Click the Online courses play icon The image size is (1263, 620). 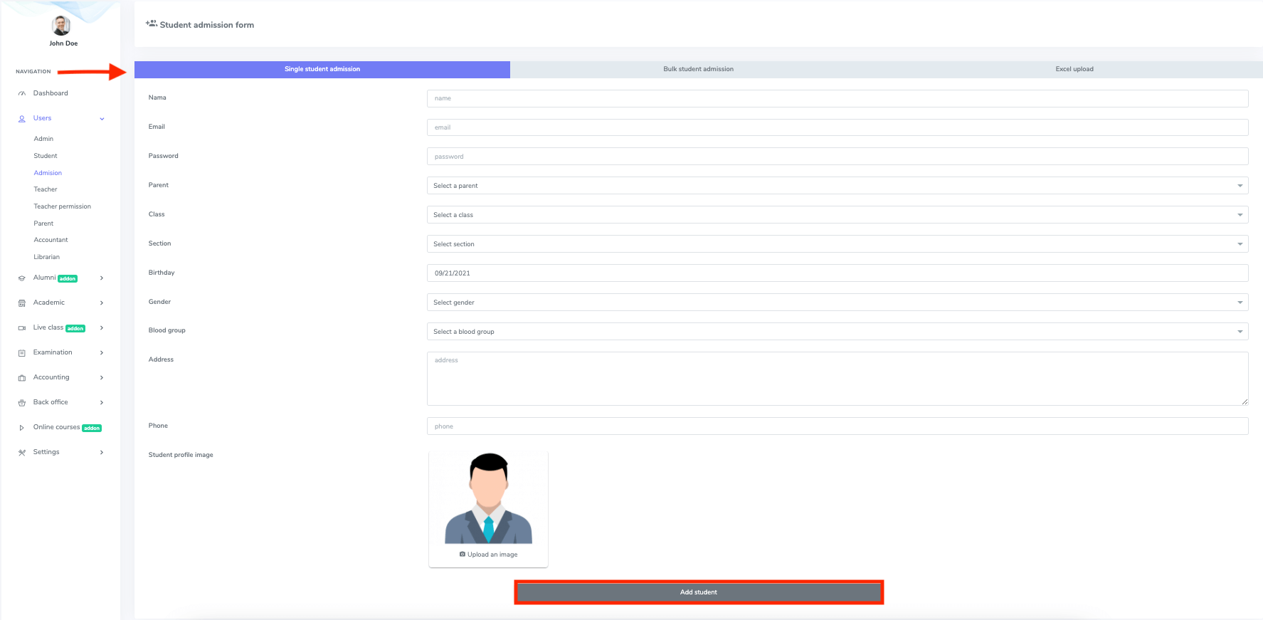(22, 428)
